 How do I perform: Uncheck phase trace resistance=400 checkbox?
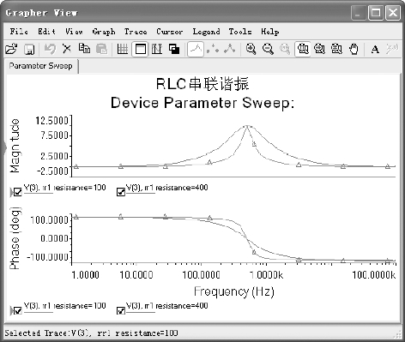tap(121, 310)
